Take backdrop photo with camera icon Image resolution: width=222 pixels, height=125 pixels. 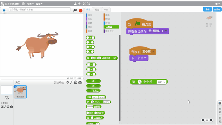click(11, 107)
